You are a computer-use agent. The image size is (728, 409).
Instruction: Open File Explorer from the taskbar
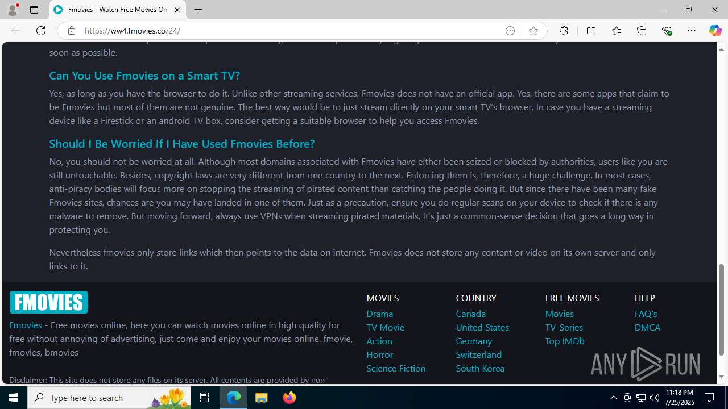point(262,398)
